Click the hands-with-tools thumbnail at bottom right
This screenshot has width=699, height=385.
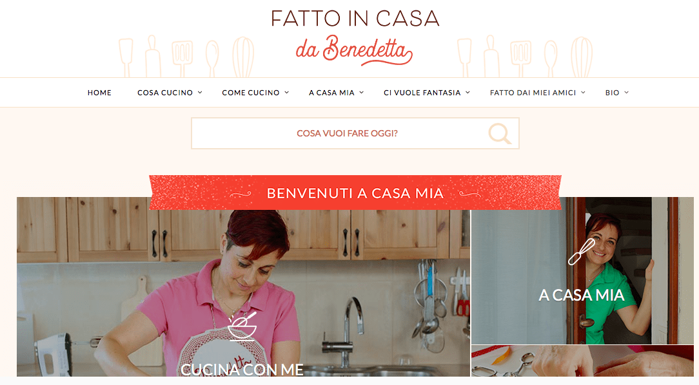click(582, 361)
